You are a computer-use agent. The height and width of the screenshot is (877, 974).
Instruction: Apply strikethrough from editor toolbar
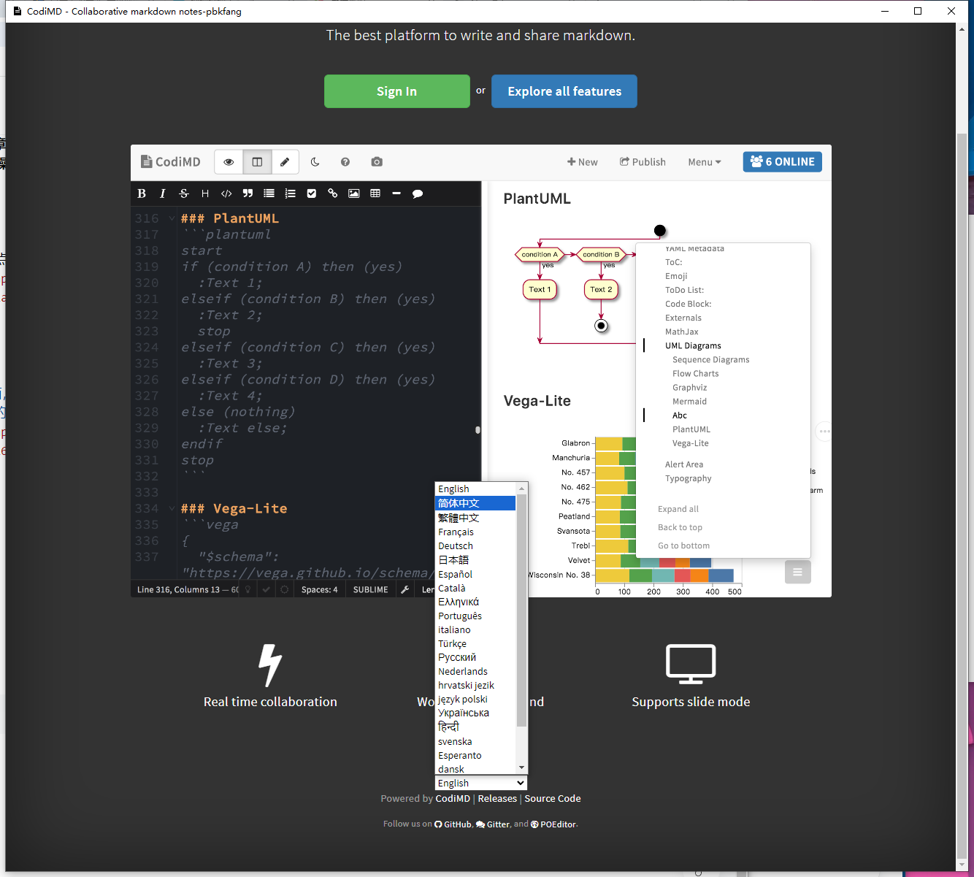(x=184, y=194)
